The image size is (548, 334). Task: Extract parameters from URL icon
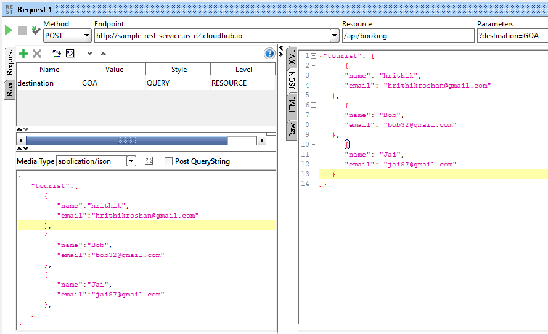56,53
